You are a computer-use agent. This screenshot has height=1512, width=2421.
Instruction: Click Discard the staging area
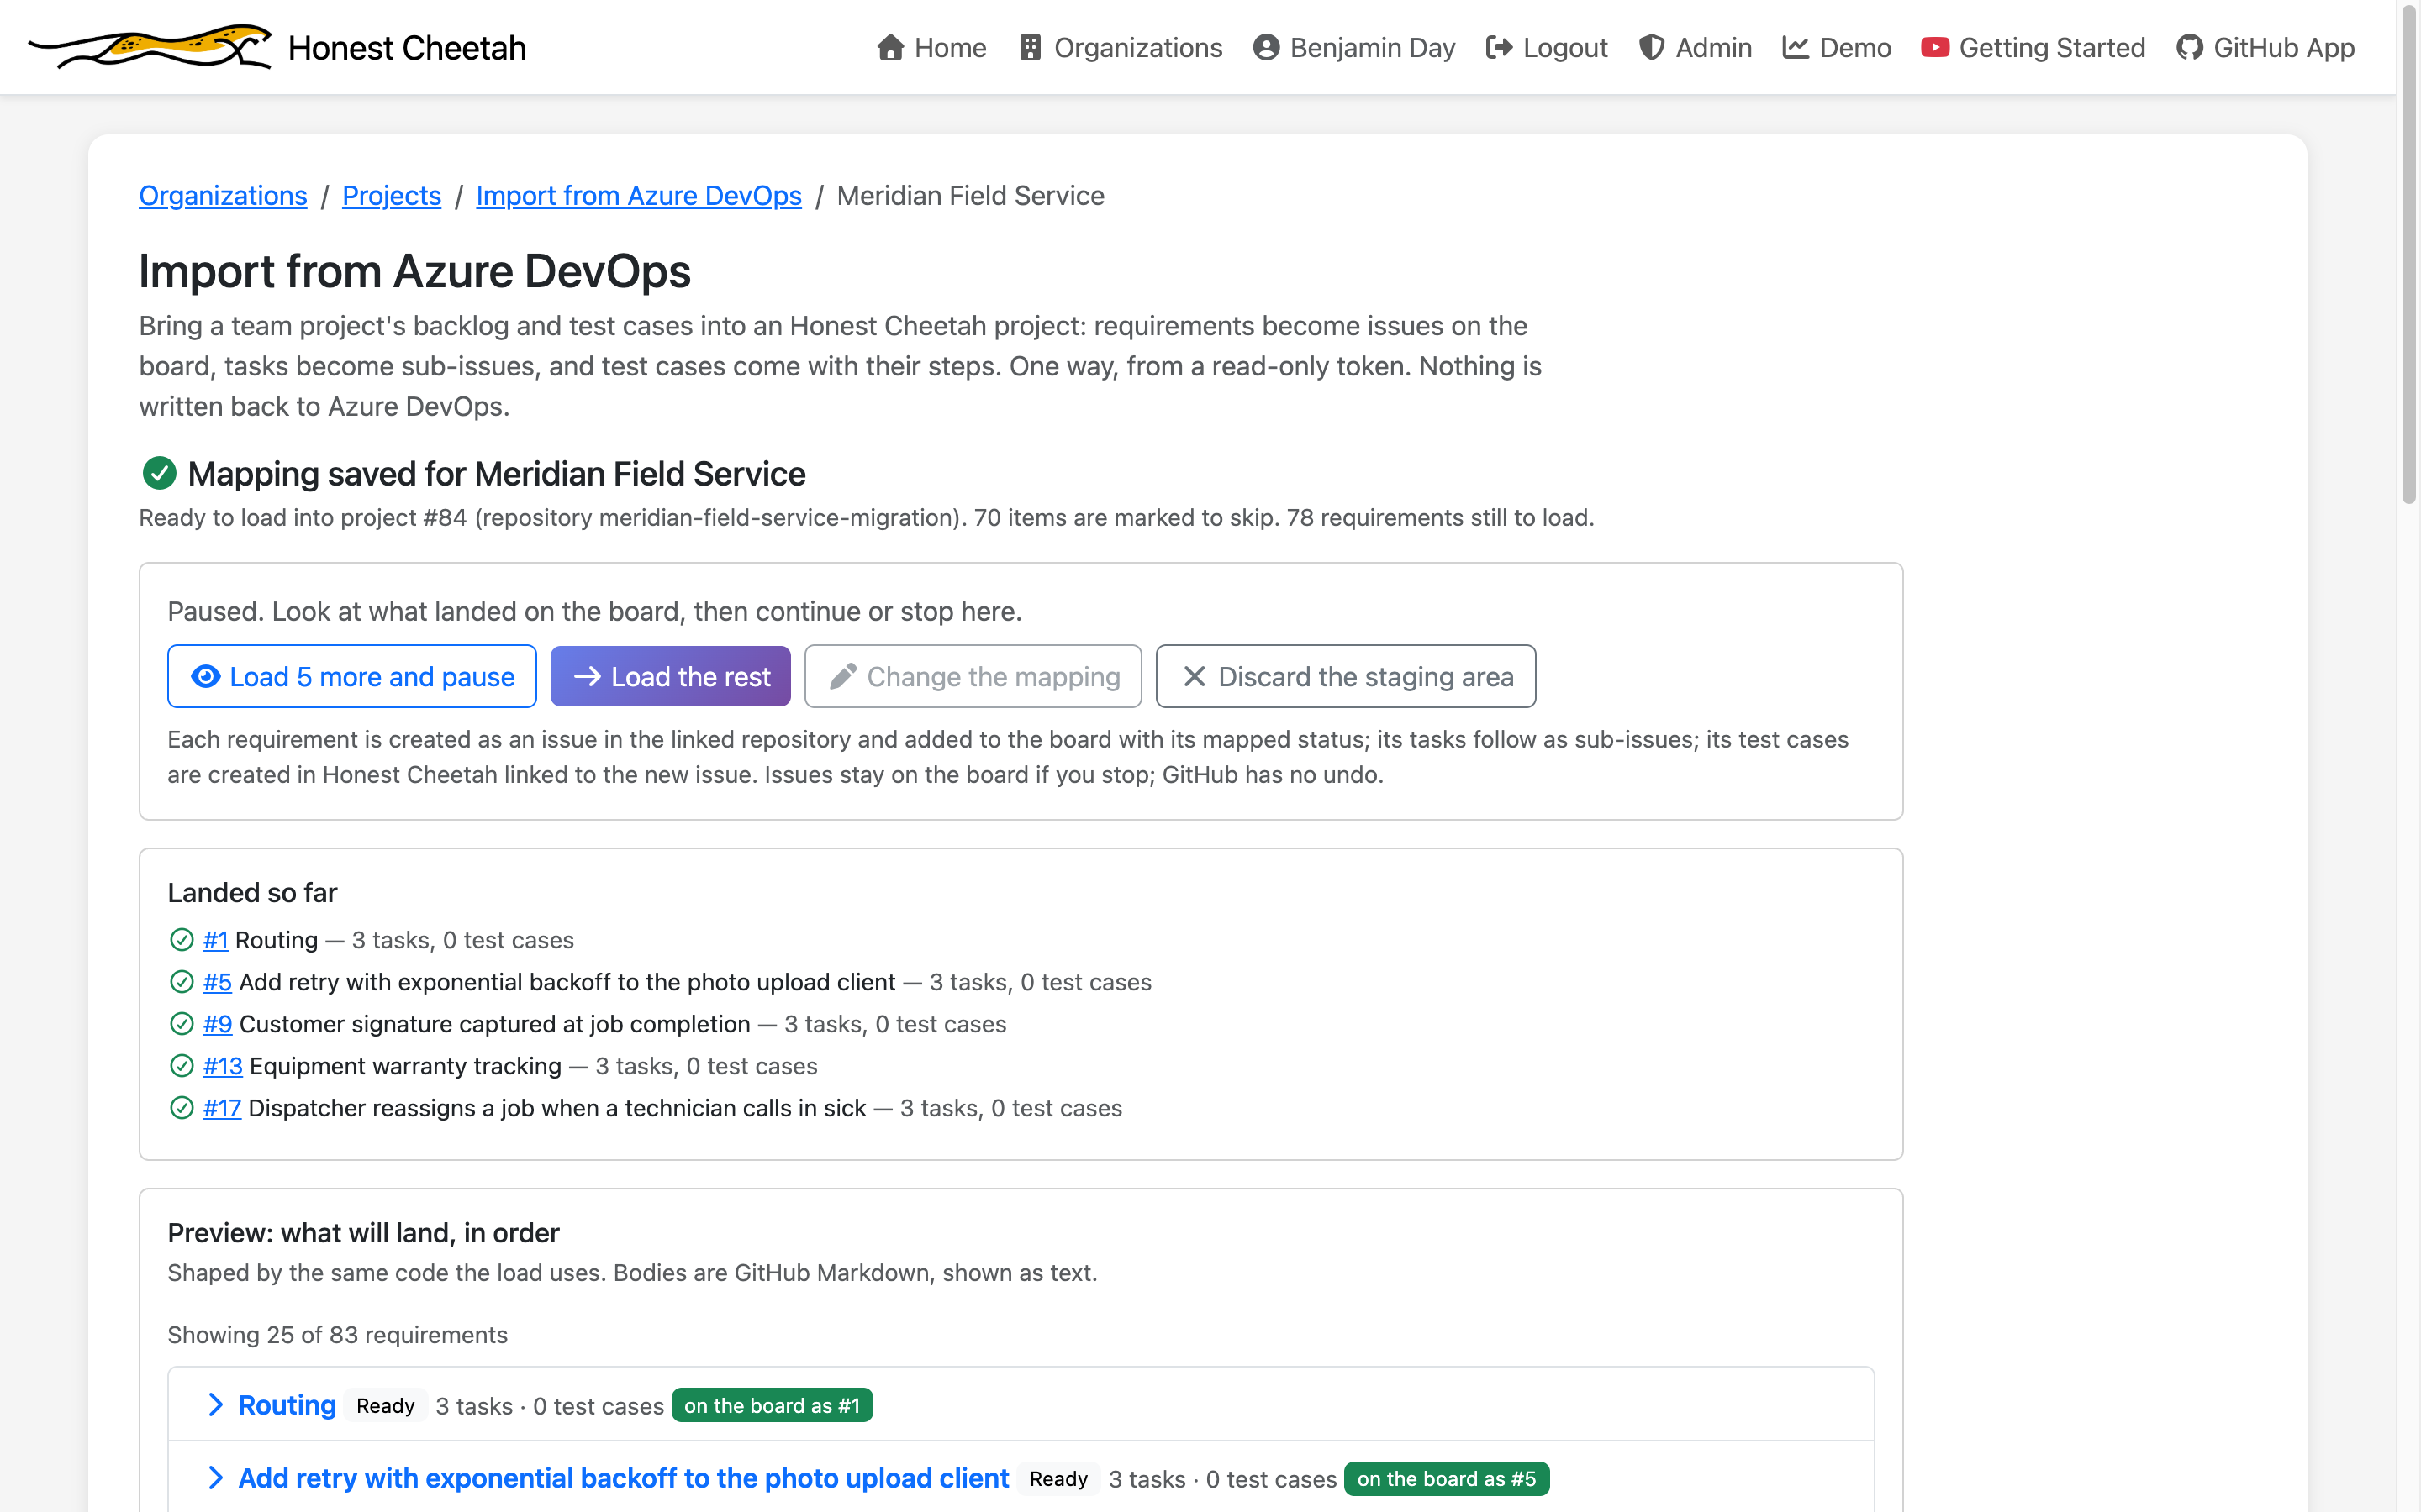[1346, 676]
